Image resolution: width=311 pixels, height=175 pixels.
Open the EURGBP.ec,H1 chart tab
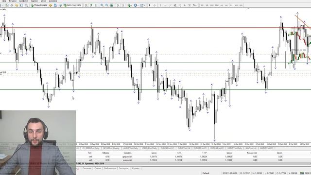pos(200,148)
